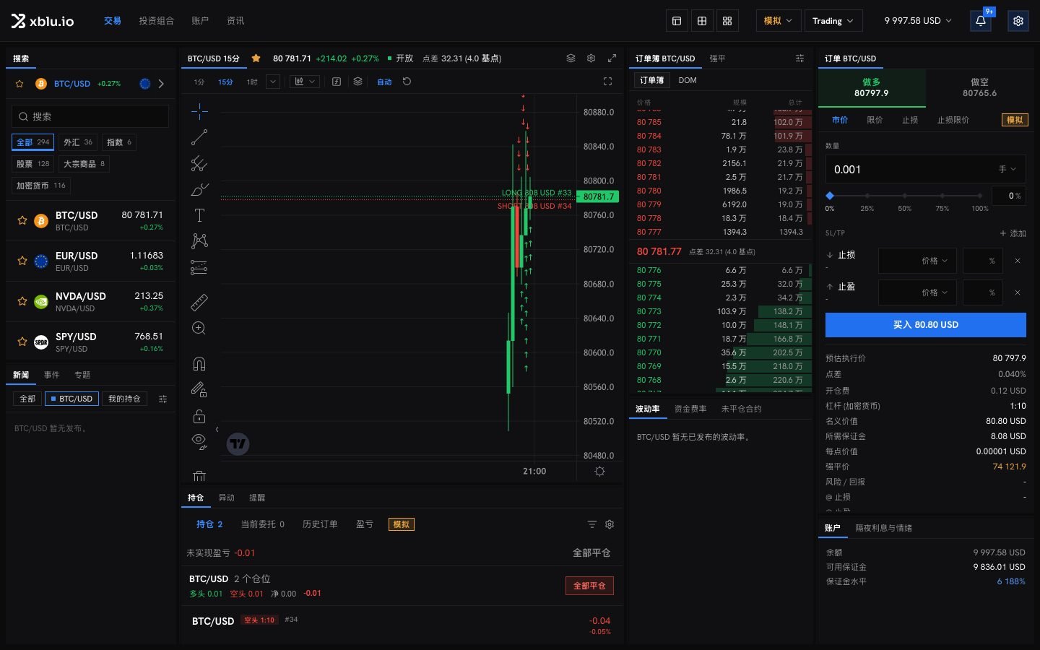This screenshot has height=650, width=1040.
Task: Open the chart patterns tool
Action: click(199, 241)
